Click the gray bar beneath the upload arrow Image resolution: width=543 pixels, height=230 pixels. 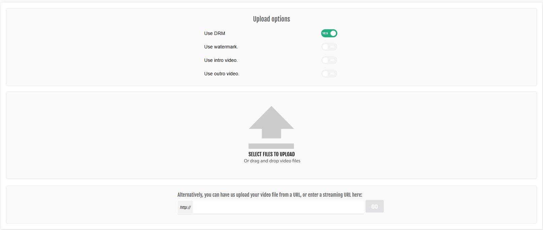pyautogui.click(x=271, y=146)
